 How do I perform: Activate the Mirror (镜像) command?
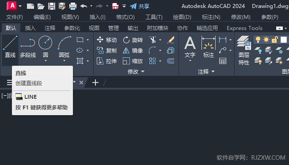[x=133, y=50]
